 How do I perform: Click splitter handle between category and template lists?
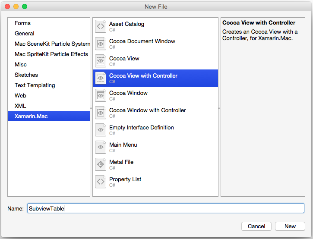pyautogui.click(x=91, y=107)
